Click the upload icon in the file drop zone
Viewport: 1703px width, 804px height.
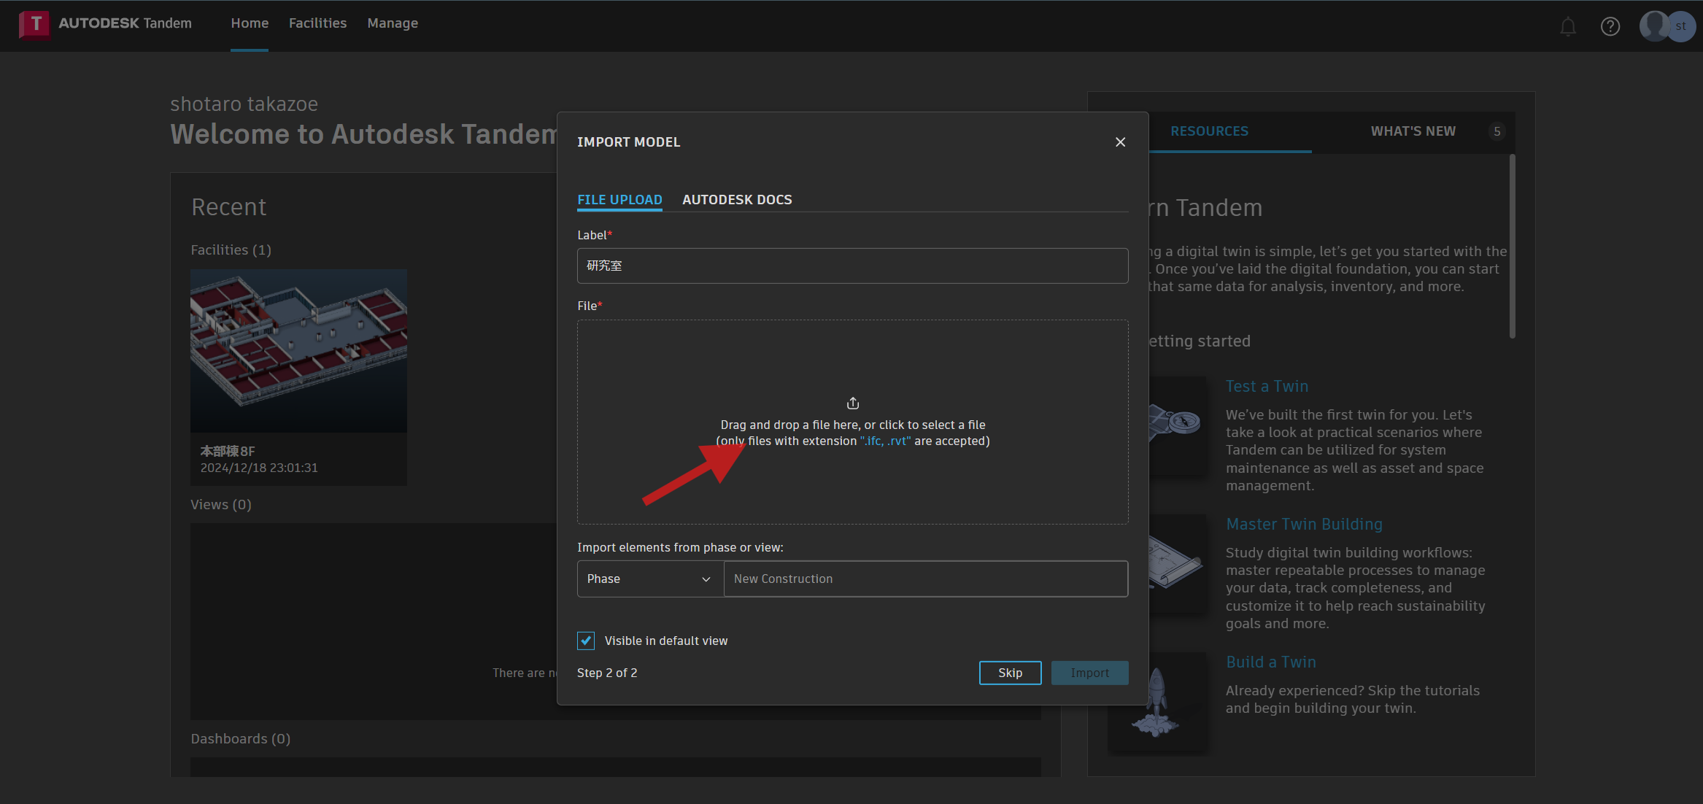(852, 402)
